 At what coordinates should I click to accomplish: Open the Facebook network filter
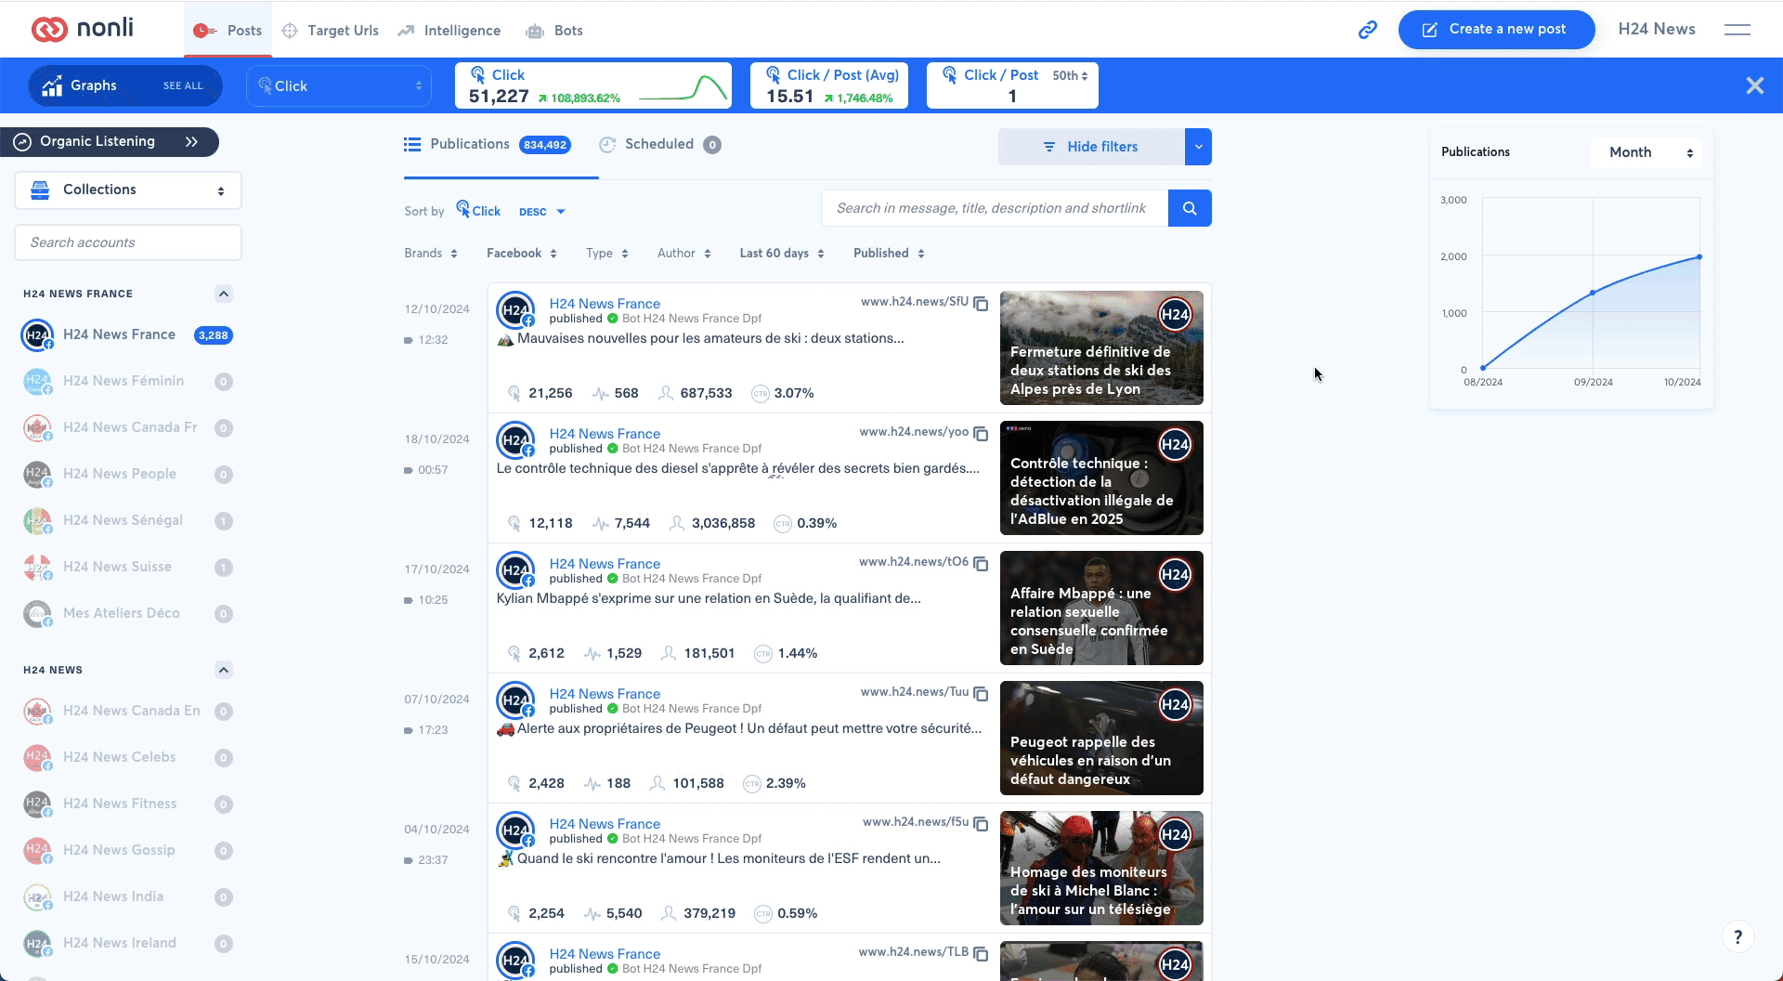point(522,253)
